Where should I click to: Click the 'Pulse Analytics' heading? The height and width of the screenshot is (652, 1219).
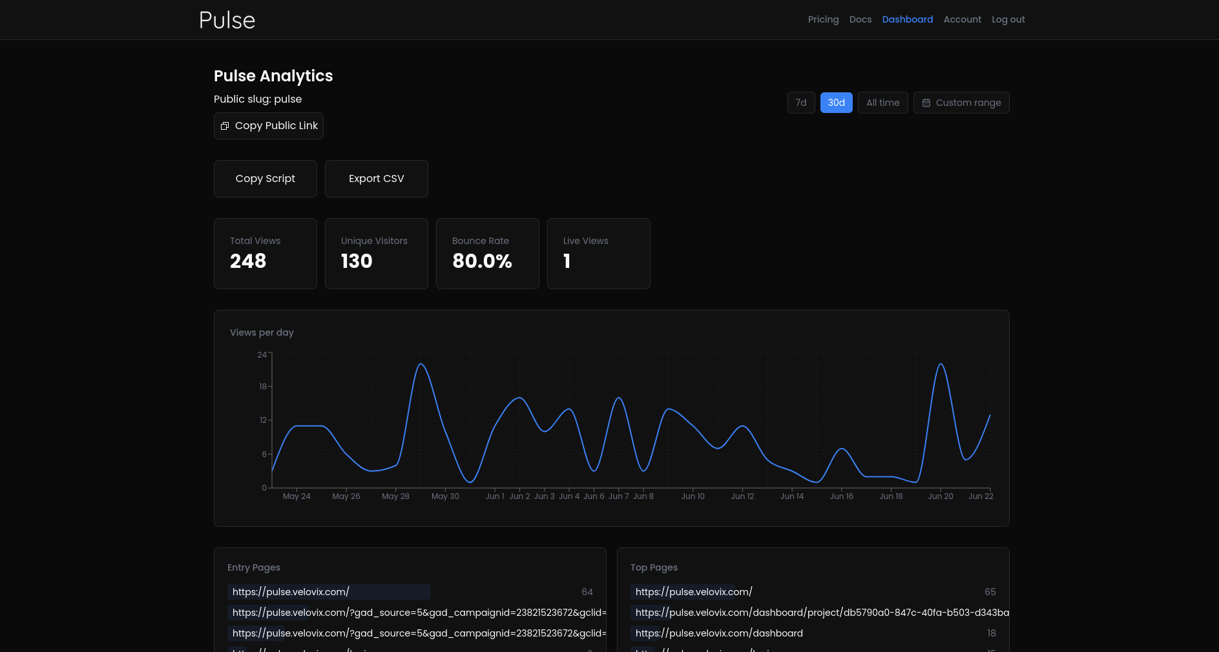point(273,76)
